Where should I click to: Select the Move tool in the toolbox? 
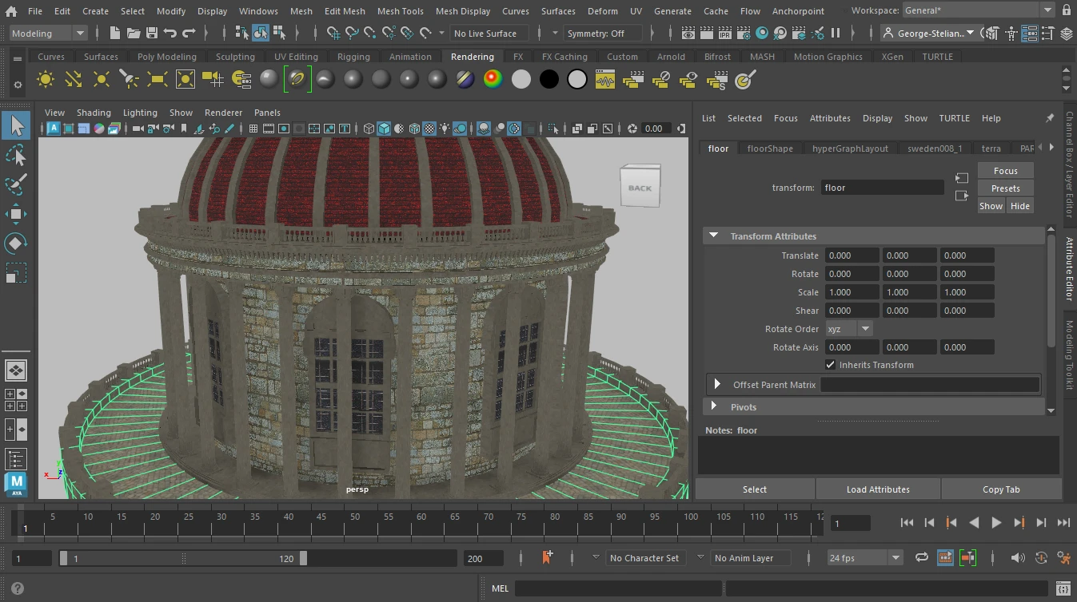pos(16,213)
